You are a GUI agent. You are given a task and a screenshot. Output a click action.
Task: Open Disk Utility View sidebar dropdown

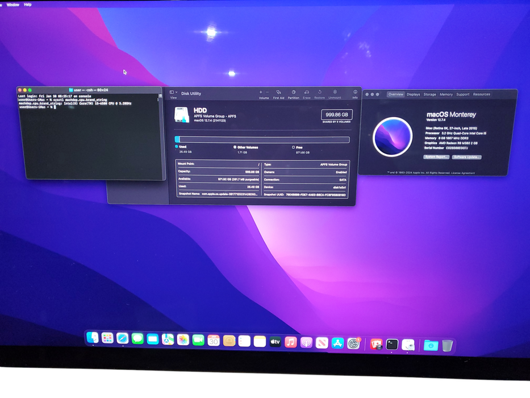point(173,94)
